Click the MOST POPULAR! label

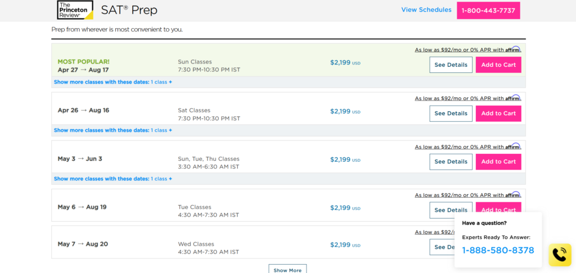[x=83, y=62]
